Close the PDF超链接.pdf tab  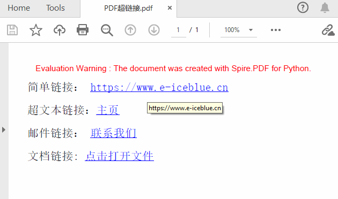(x=170, y=7)
